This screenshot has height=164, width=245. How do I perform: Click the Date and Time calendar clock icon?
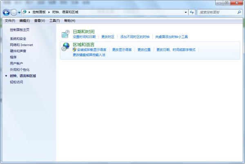click(x=65, y=34)
